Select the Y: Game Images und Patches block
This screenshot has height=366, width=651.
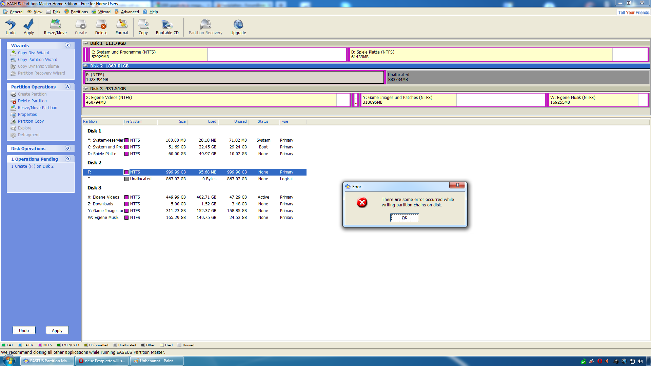(x=453, y=100)
